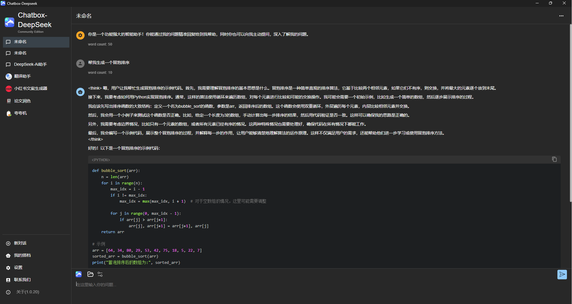Click the Chatbox-DeepSeek logo icon
The image size is (572, 304).
pos(9,22)
